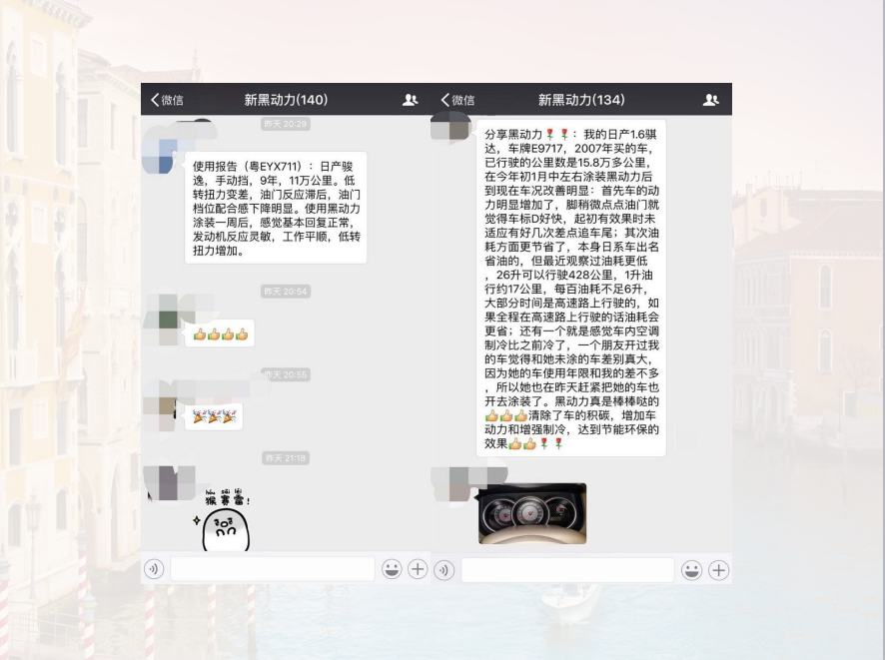885x660 pixels.
Task: Tap the 微信 back arrow in the 新黑动力(134) chat
Action: (457, 100)
